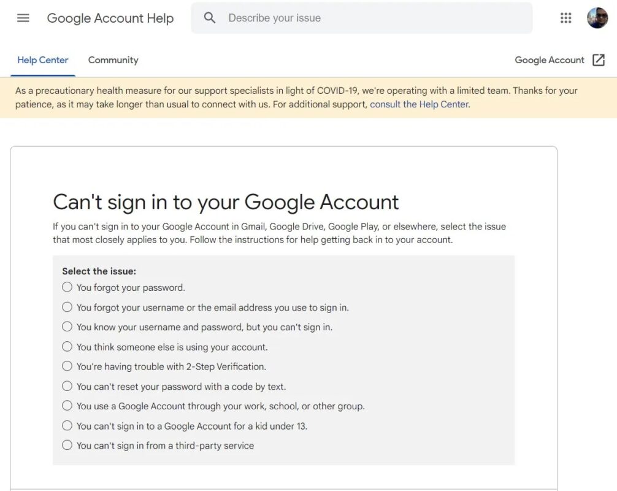Click the external link icon beside Google Account

(598, 60)
